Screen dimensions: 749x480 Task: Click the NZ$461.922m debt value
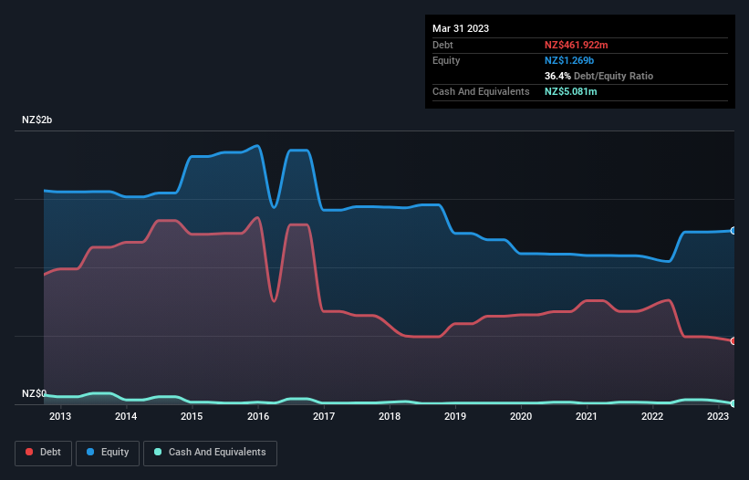pos(576,45)
